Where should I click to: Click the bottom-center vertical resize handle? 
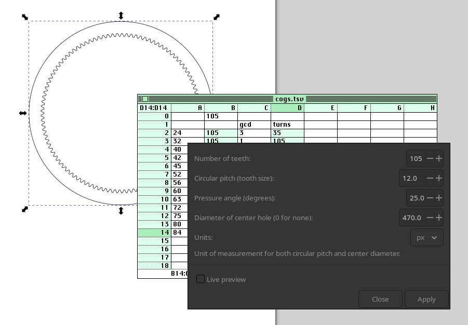pyautogui.click(x=121, y=210)
